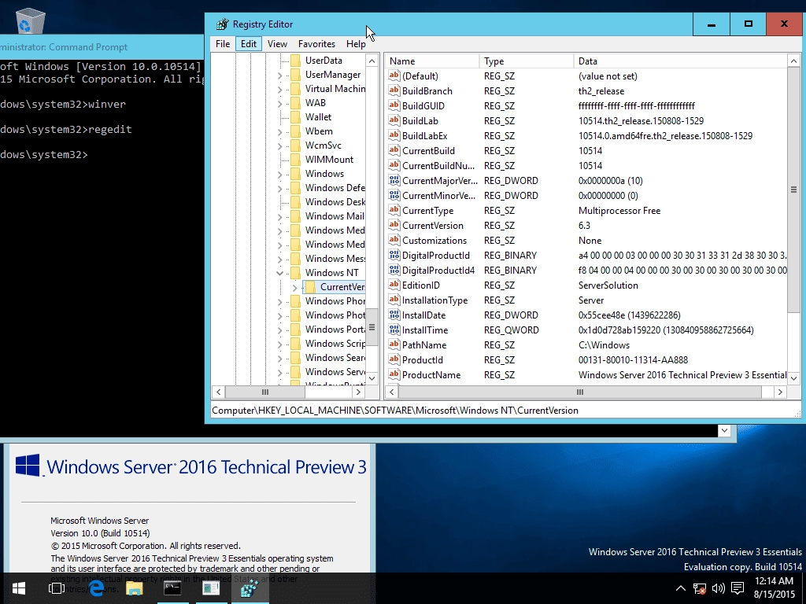
Task: Open the Action Center notifications icon
Action: (x=738, y=588)
